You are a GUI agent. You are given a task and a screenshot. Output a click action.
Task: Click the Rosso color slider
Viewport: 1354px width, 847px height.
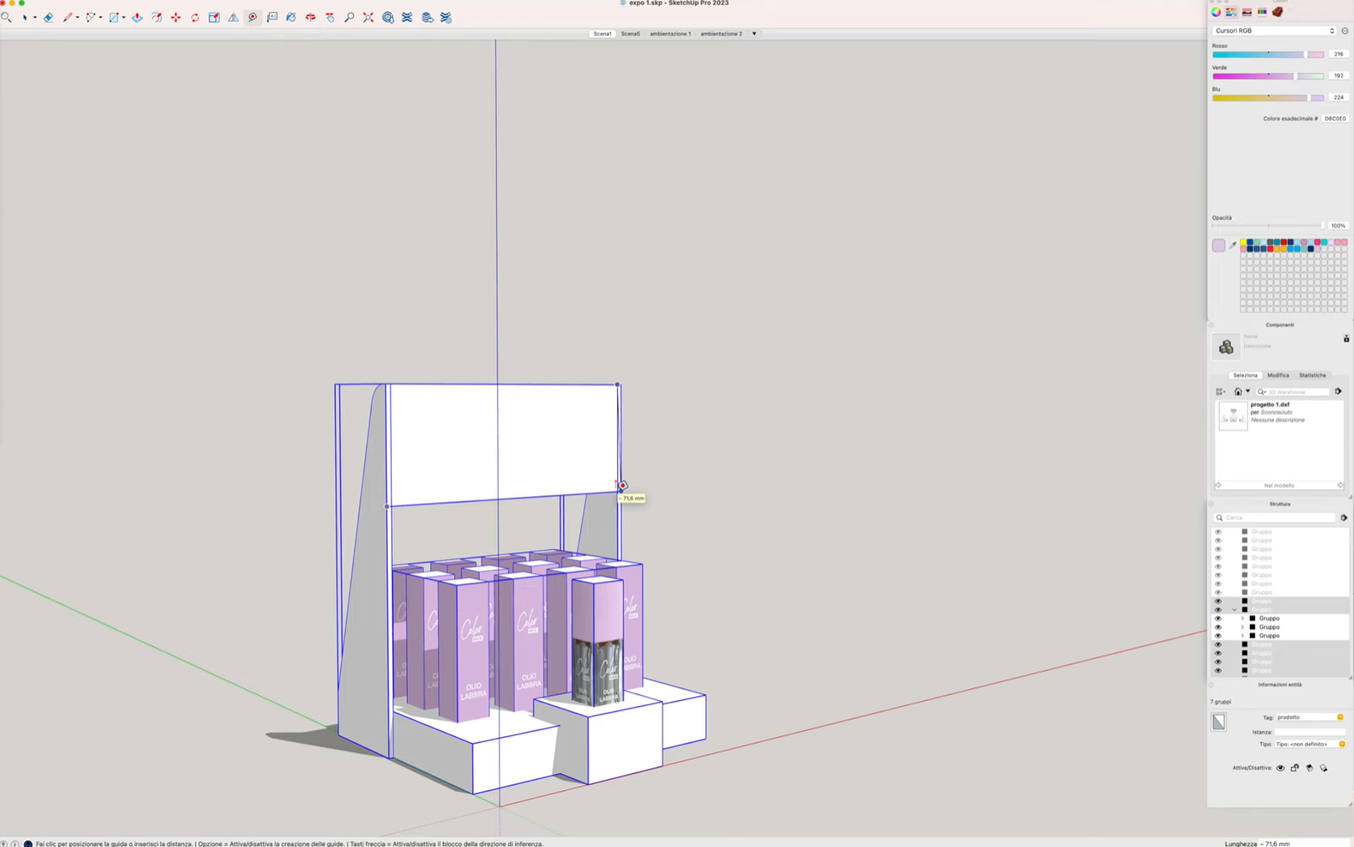coord(1268,55)
